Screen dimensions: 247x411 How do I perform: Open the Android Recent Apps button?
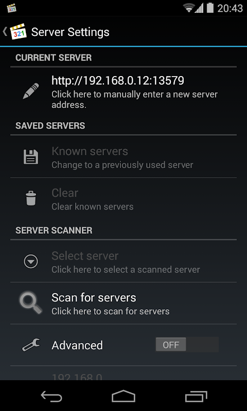[196, 396]
